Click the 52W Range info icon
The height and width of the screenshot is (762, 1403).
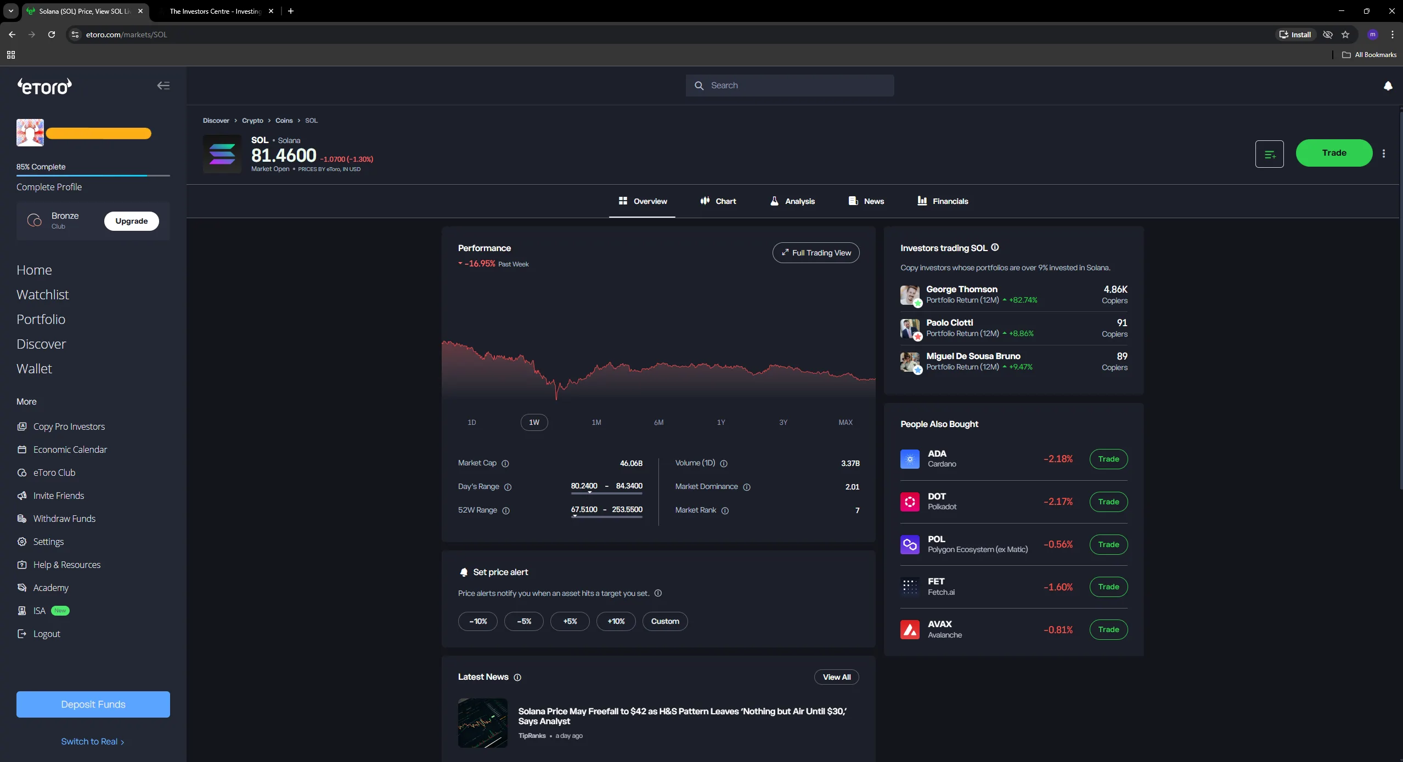pos(506,511)
